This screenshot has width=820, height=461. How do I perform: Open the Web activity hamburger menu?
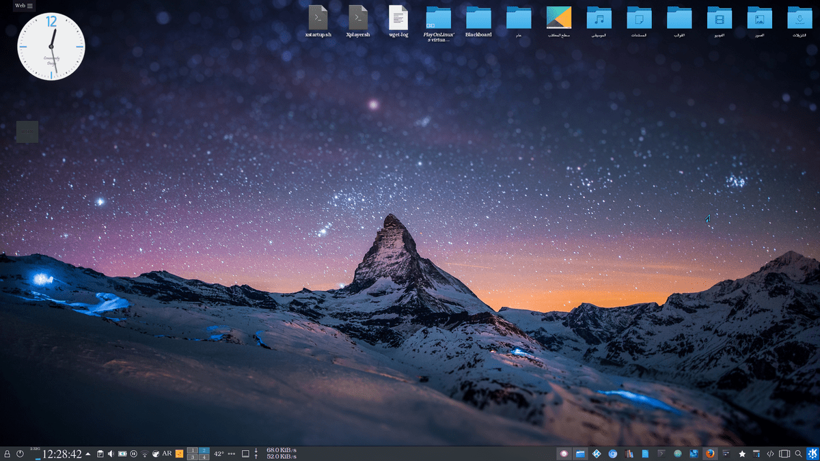29,5
